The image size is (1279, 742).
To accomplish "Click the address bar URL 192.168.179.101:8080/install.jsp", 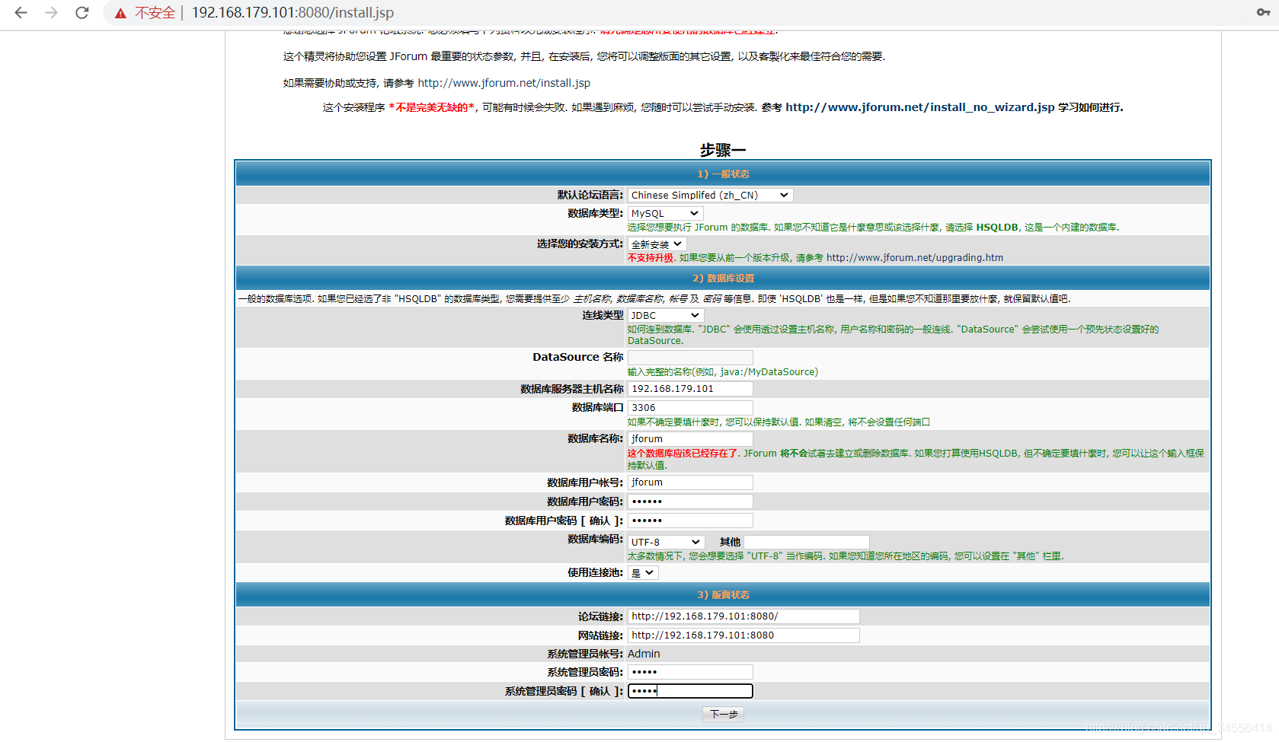I will coord(293,13).
